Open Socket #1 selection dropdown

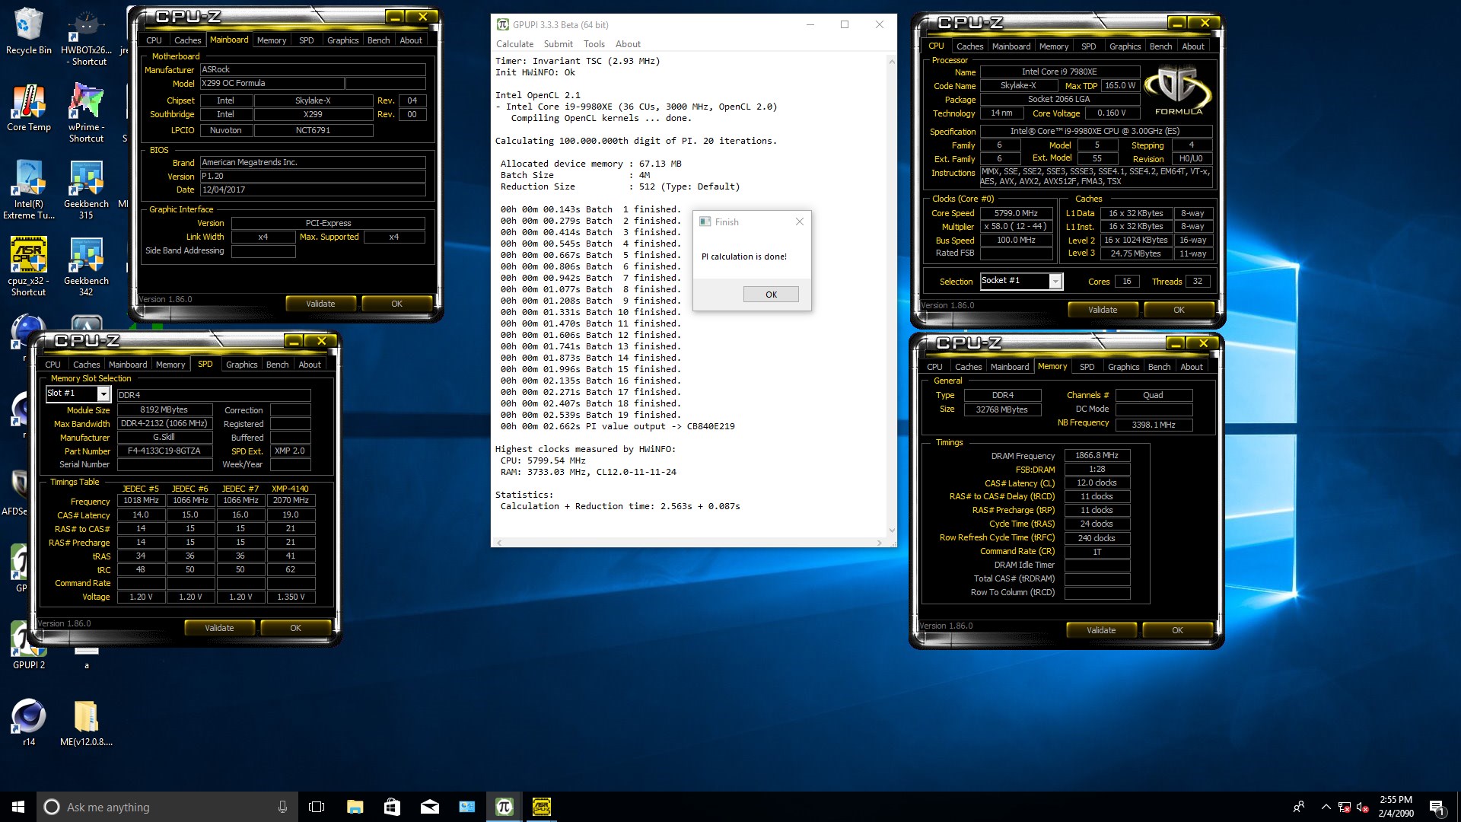[1055, 282]
